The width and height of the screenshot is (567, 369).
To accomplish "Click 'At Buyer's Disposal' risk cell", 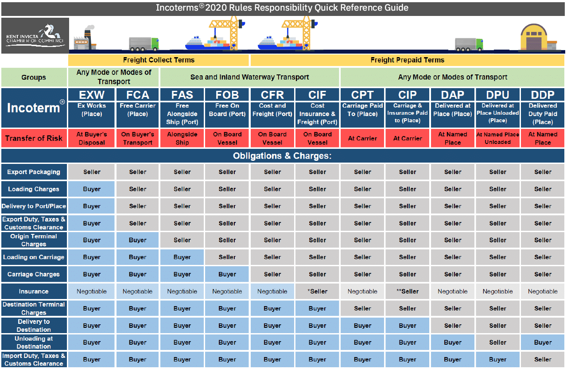I will click(92, 138).
